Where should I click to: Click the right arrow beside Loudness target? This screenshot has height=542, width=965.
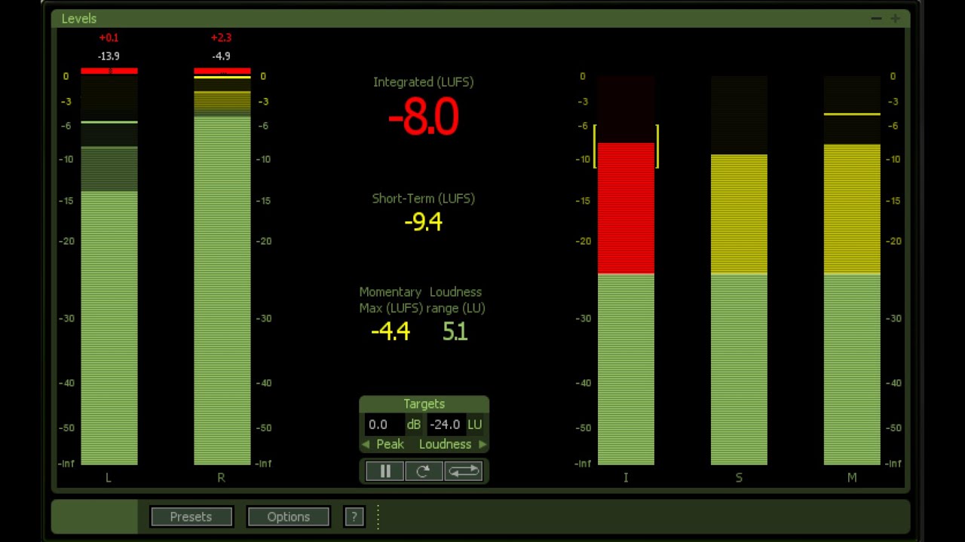(x=482, y=444)
